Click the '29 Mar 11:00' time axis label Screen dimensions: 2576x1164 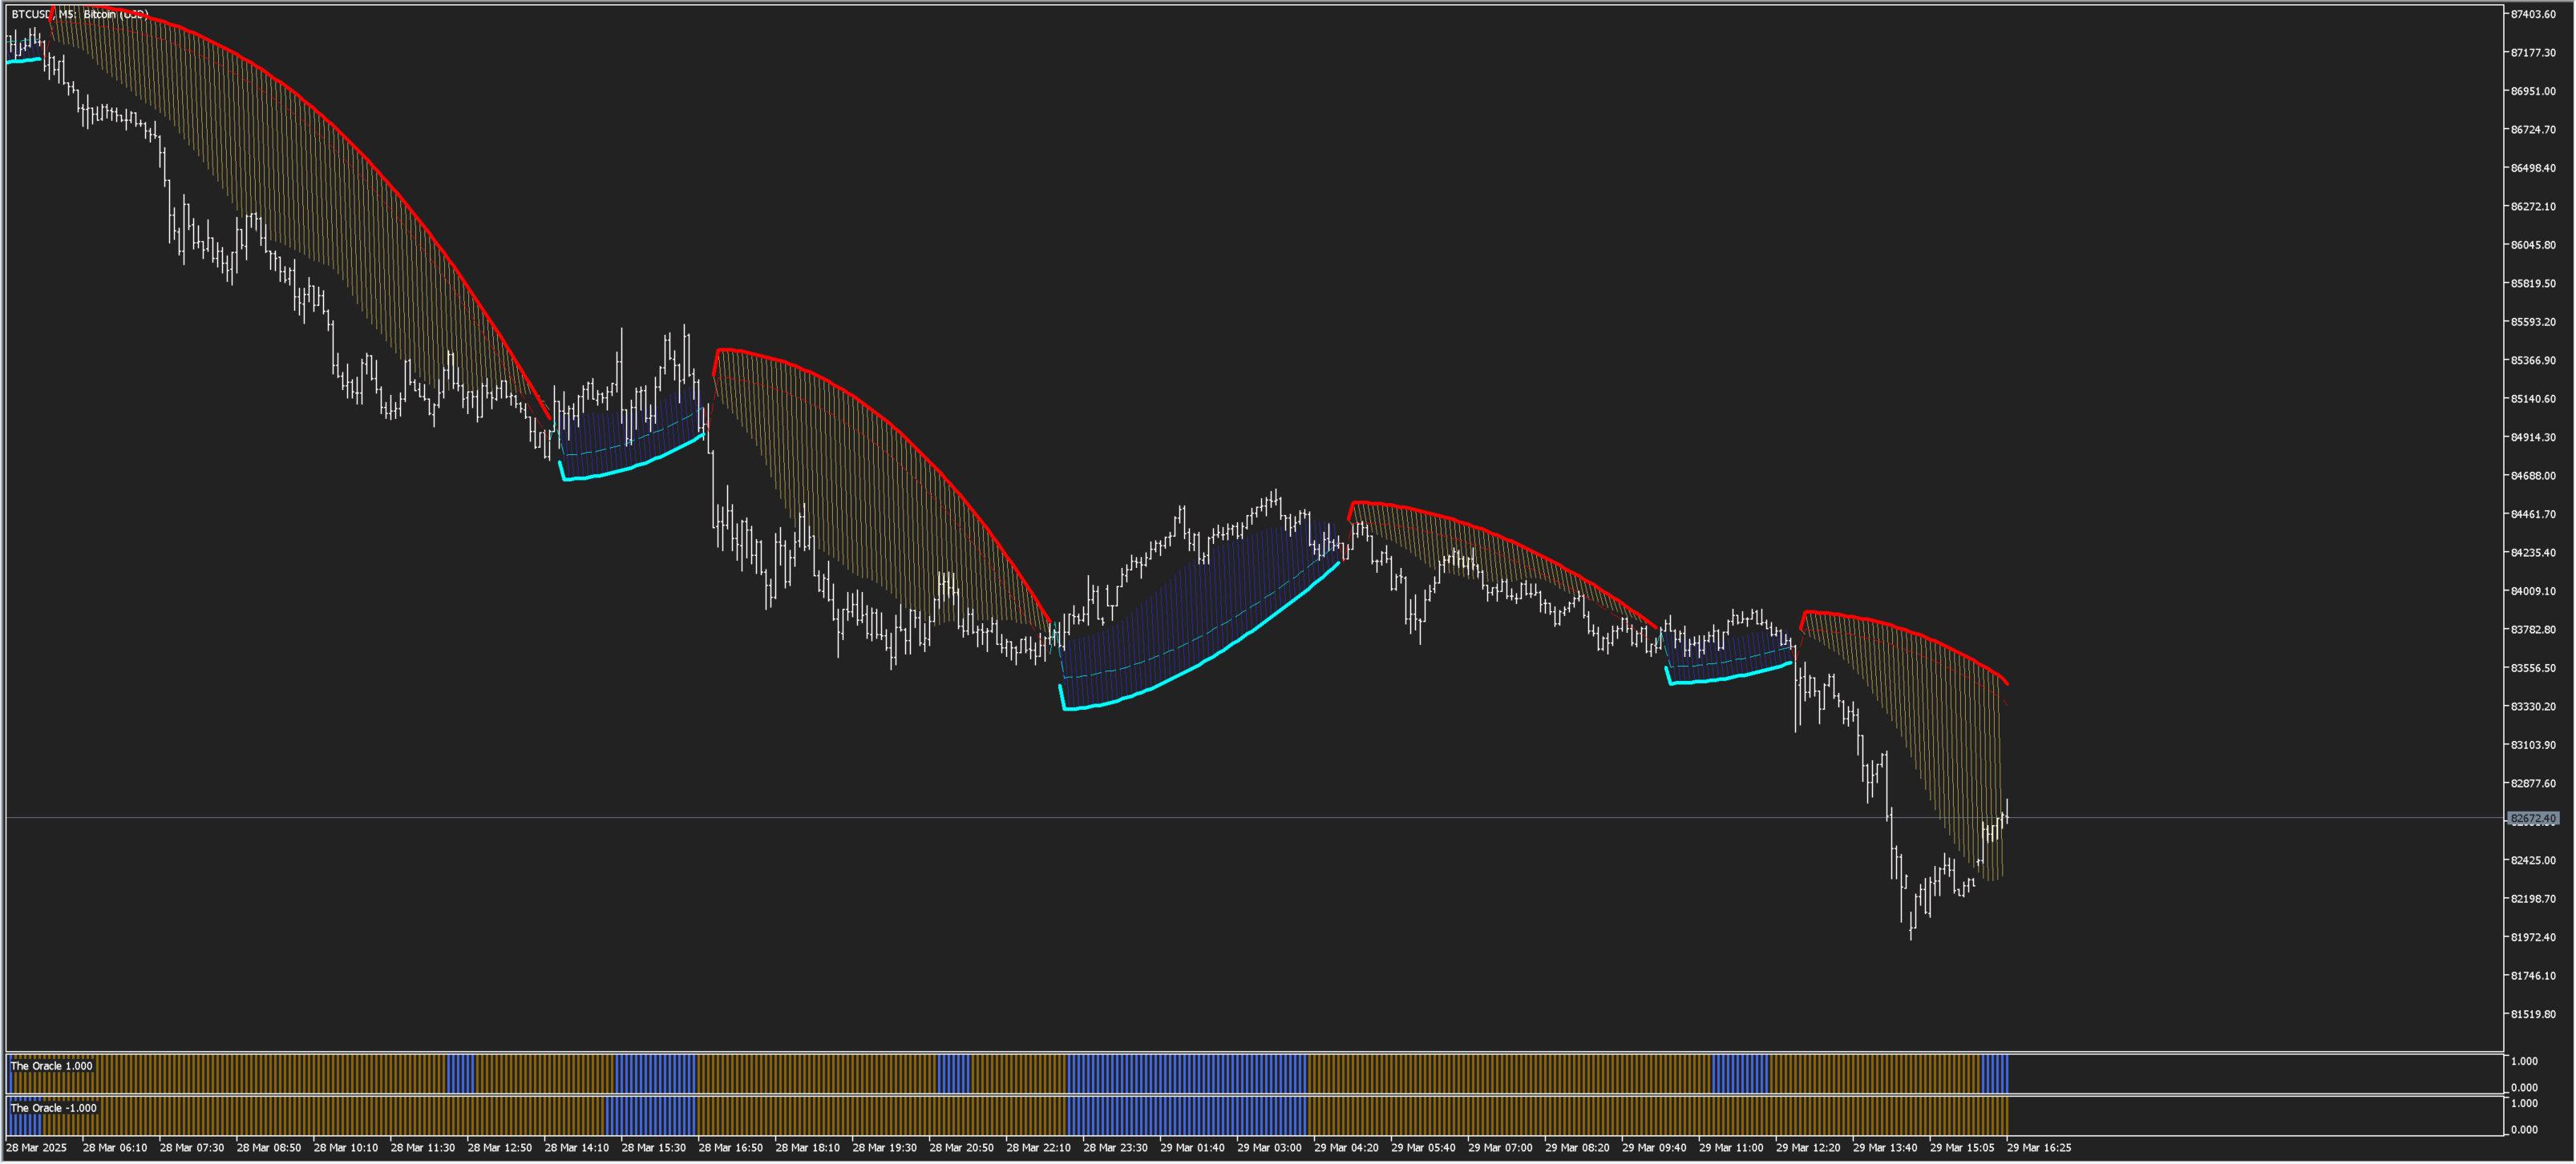click(x=1731, y=1148)
